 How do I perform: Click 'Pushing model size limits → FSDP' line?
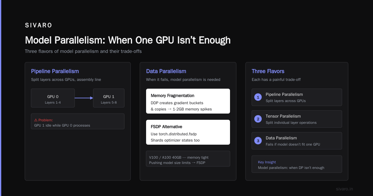click(177, 163)
